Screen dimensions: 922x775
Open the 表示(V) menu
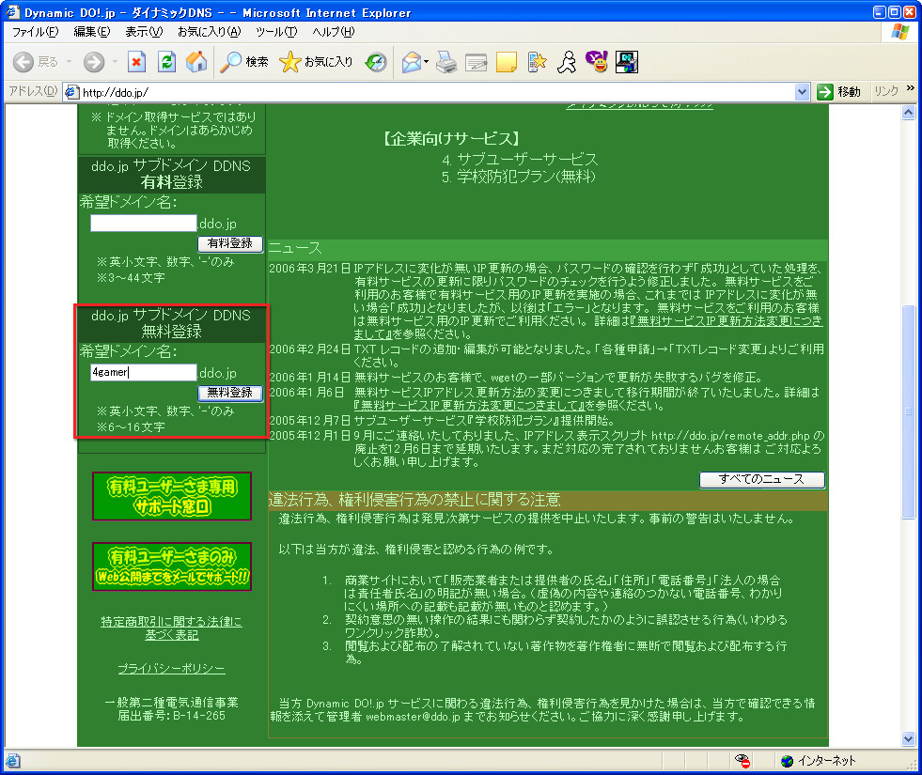pyautogui.click(x=144, y=32)
